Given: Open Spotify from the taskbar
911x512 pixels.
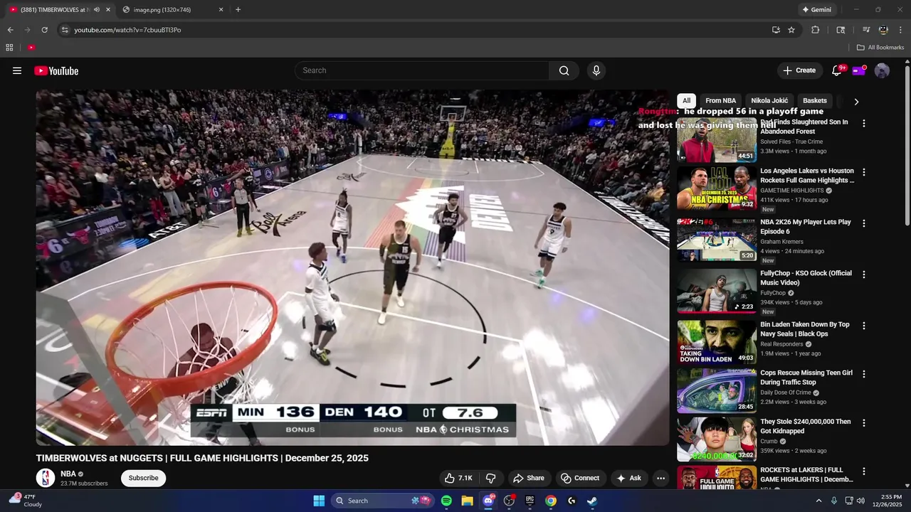Looking at the screenshot, I should tap(446, 501).
